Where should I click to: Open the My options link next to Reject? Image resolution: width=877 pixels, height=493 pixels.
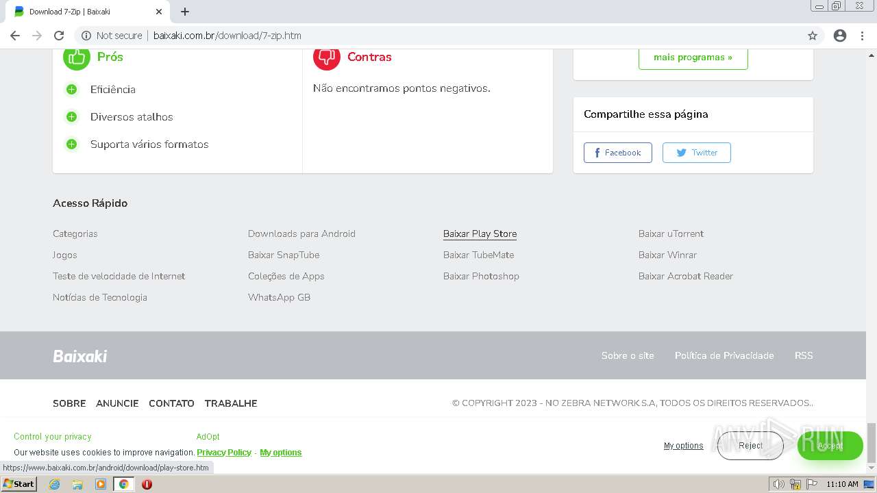point(684,446)
